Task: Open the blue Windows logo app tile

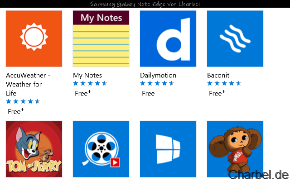Action: (x=168, y=148)
